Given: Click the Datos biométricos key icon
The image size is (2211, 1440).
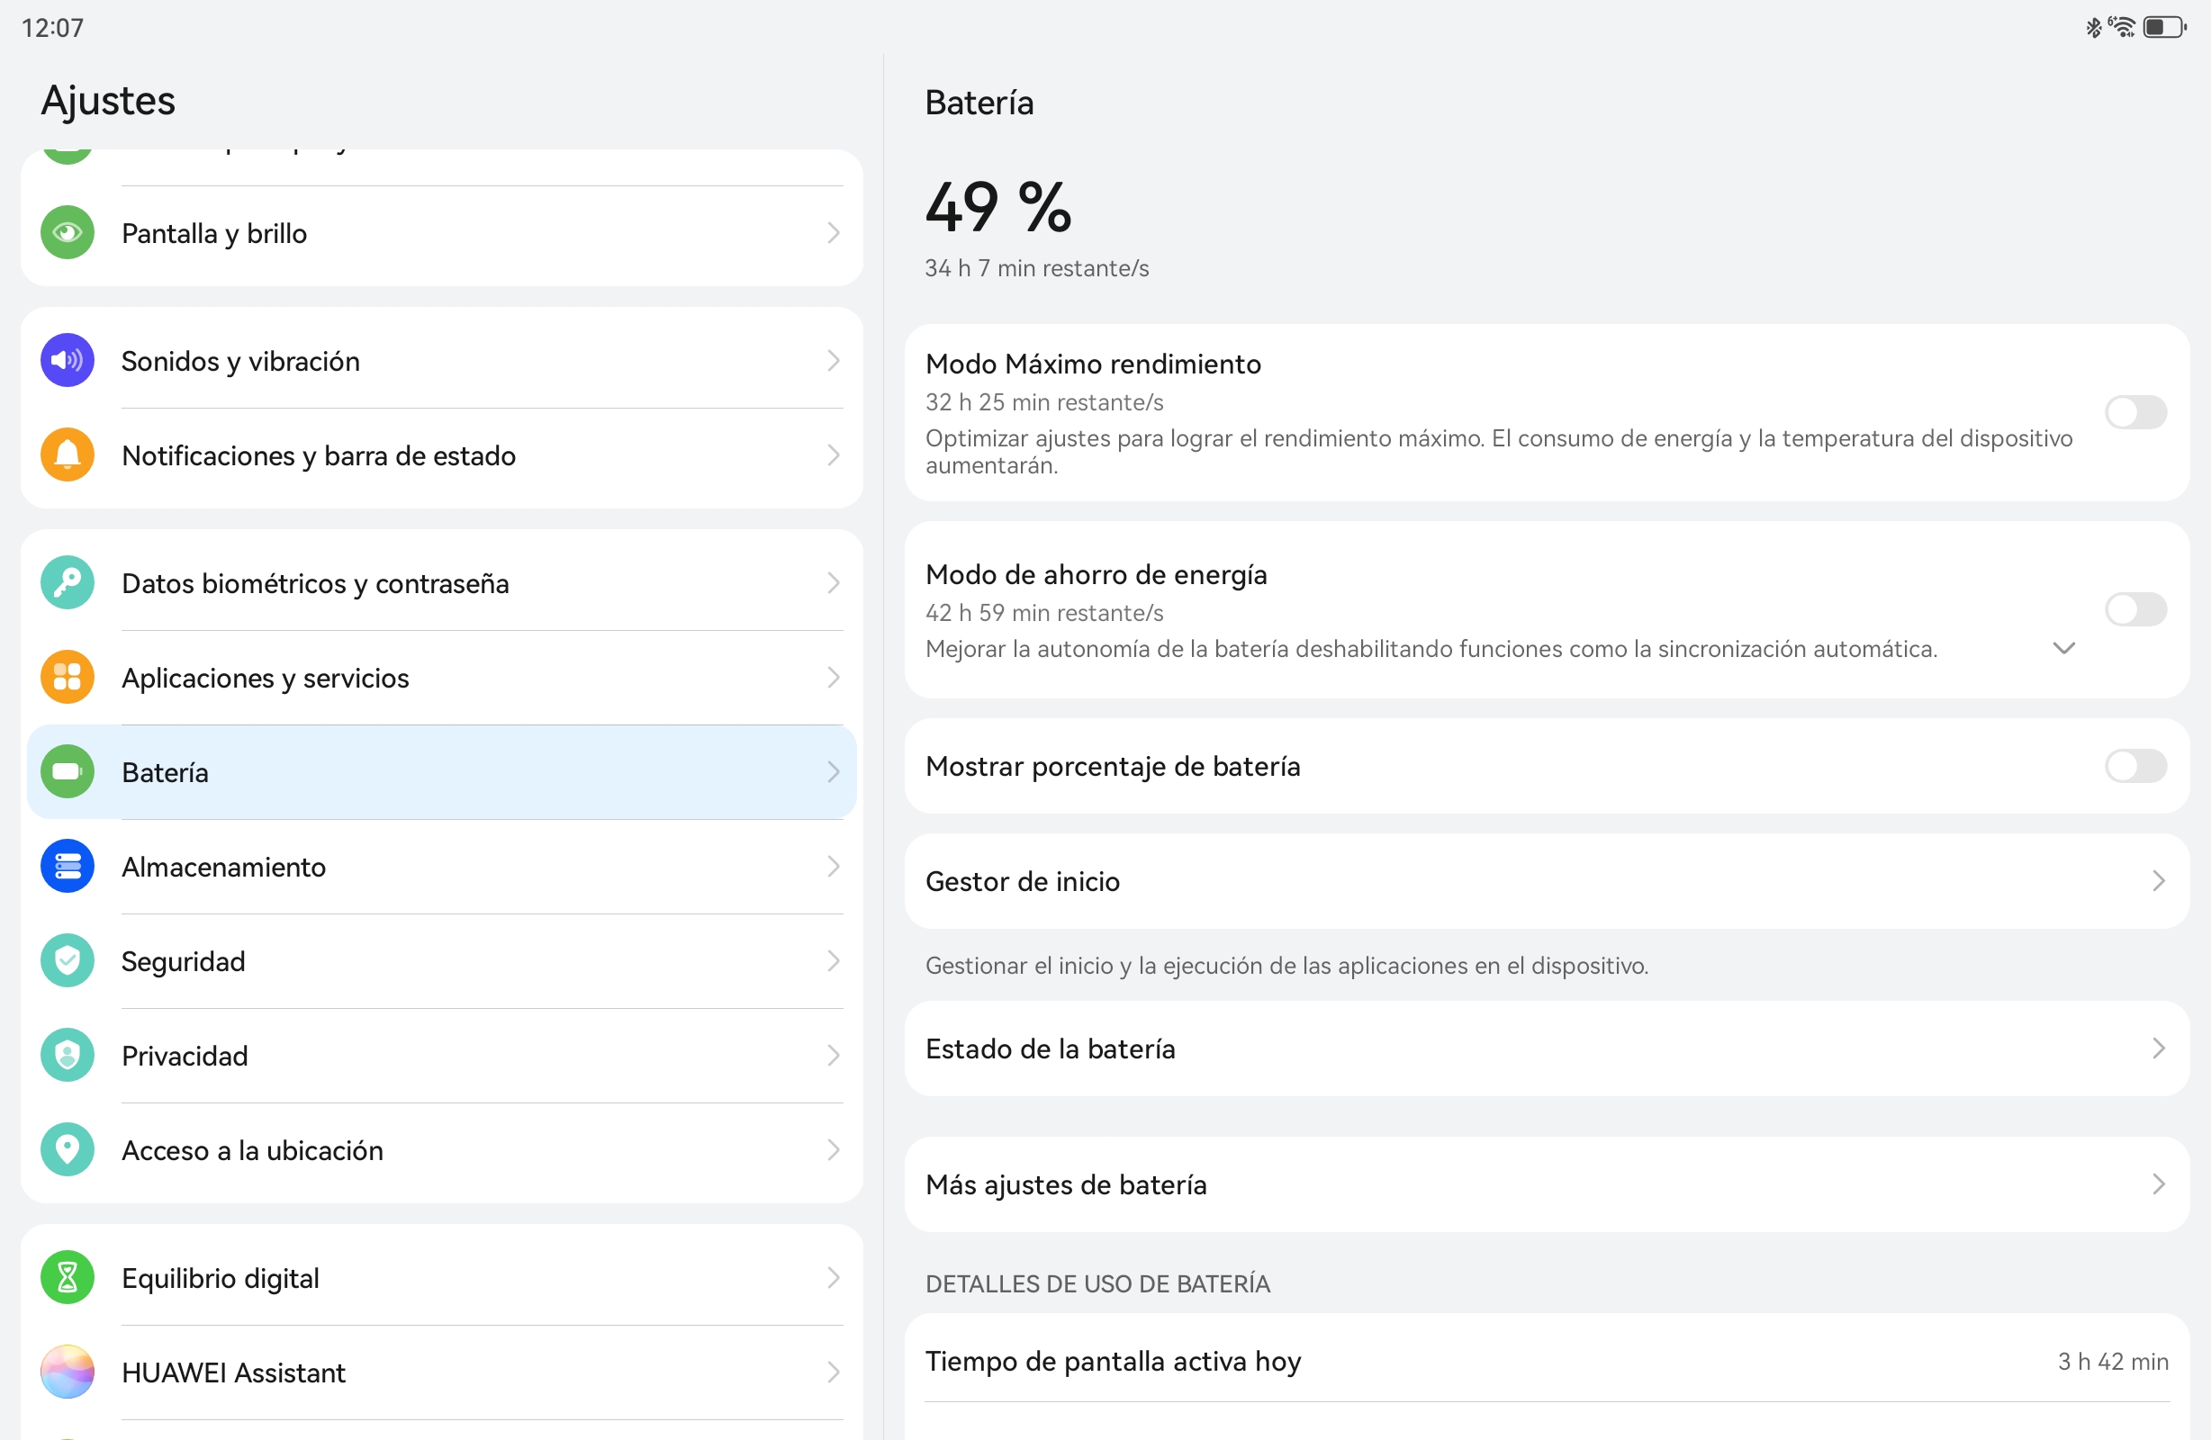Looking at the screenshot, I should click(x=67, y=582).
